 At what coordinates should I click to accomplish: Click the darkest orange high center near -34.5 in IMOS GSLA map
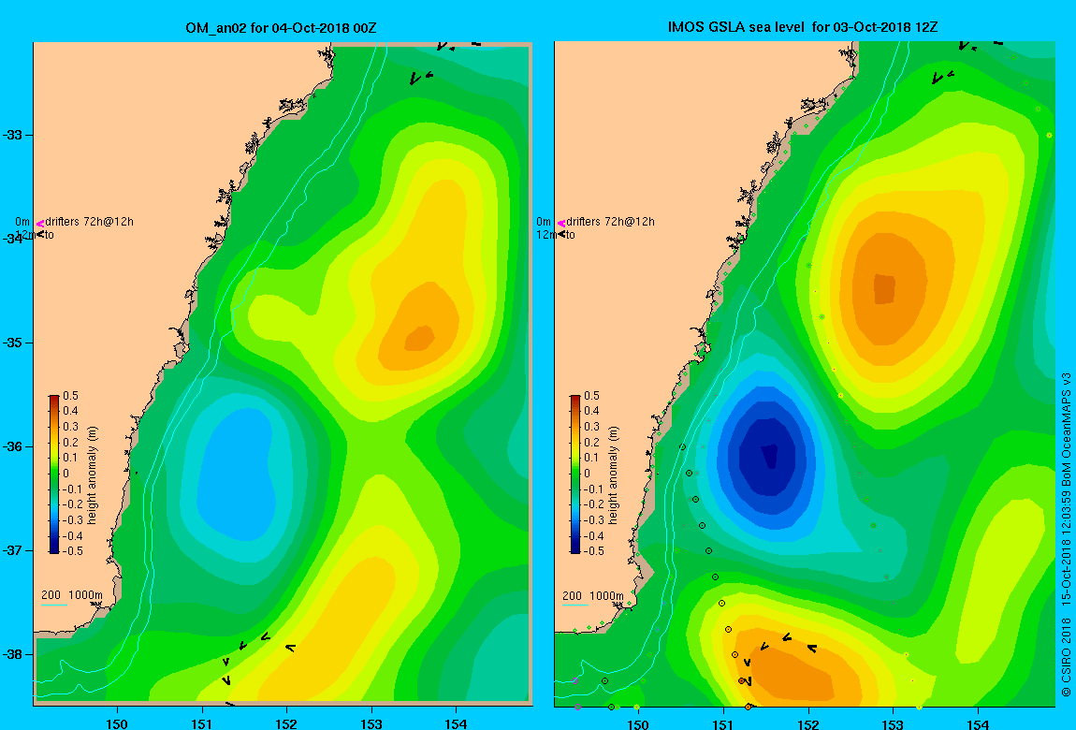click(884, 288)
